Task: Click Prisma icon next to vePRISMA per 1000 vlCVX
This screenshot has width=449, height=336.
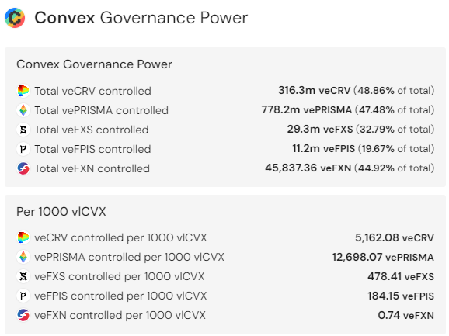Action: [x=23, y=257]
